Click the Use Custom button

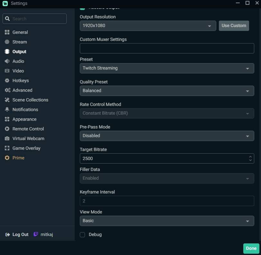pyautogui.click(x=234, y=26)
